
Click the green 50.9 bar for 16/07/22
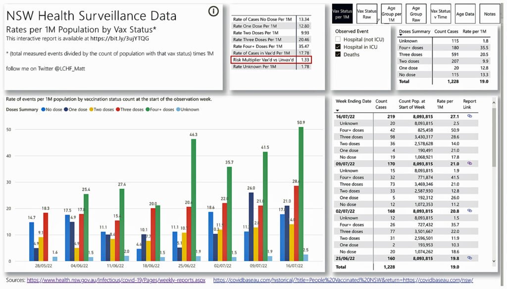301,194
